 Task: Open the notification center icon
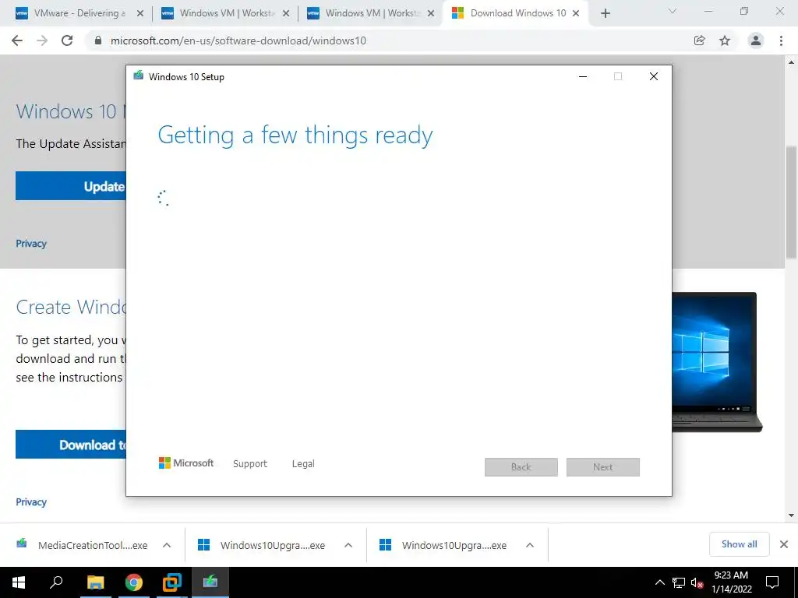772,582
